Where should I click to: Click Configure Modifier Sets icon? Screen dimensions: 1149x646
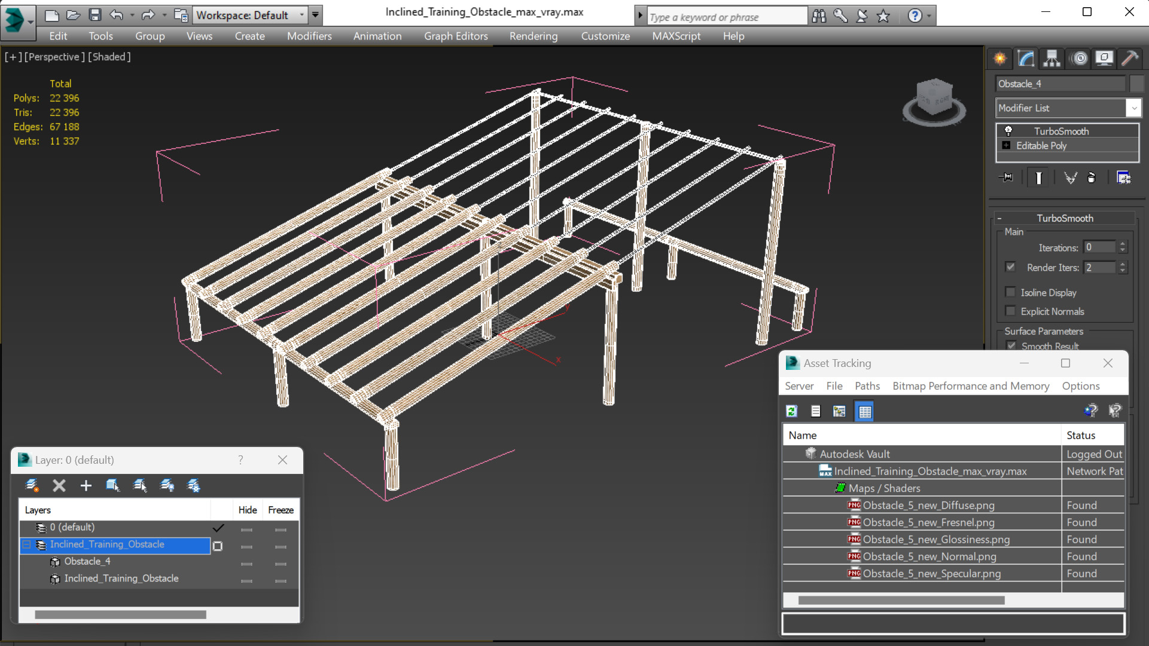(1124, 177)
